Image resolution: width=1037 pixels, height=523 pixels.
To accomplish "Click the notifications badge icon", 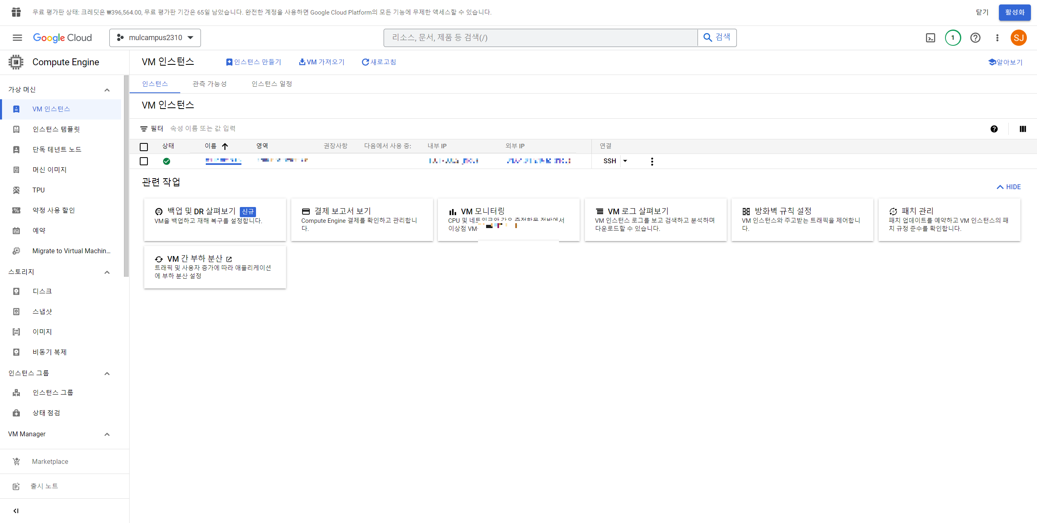I will coord(953,38).
